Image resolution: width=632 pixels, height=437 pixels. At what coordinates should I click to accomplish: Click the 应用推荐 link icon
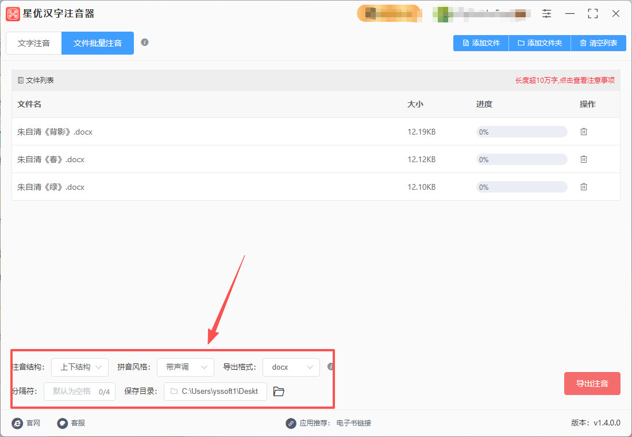pos(291,423)
